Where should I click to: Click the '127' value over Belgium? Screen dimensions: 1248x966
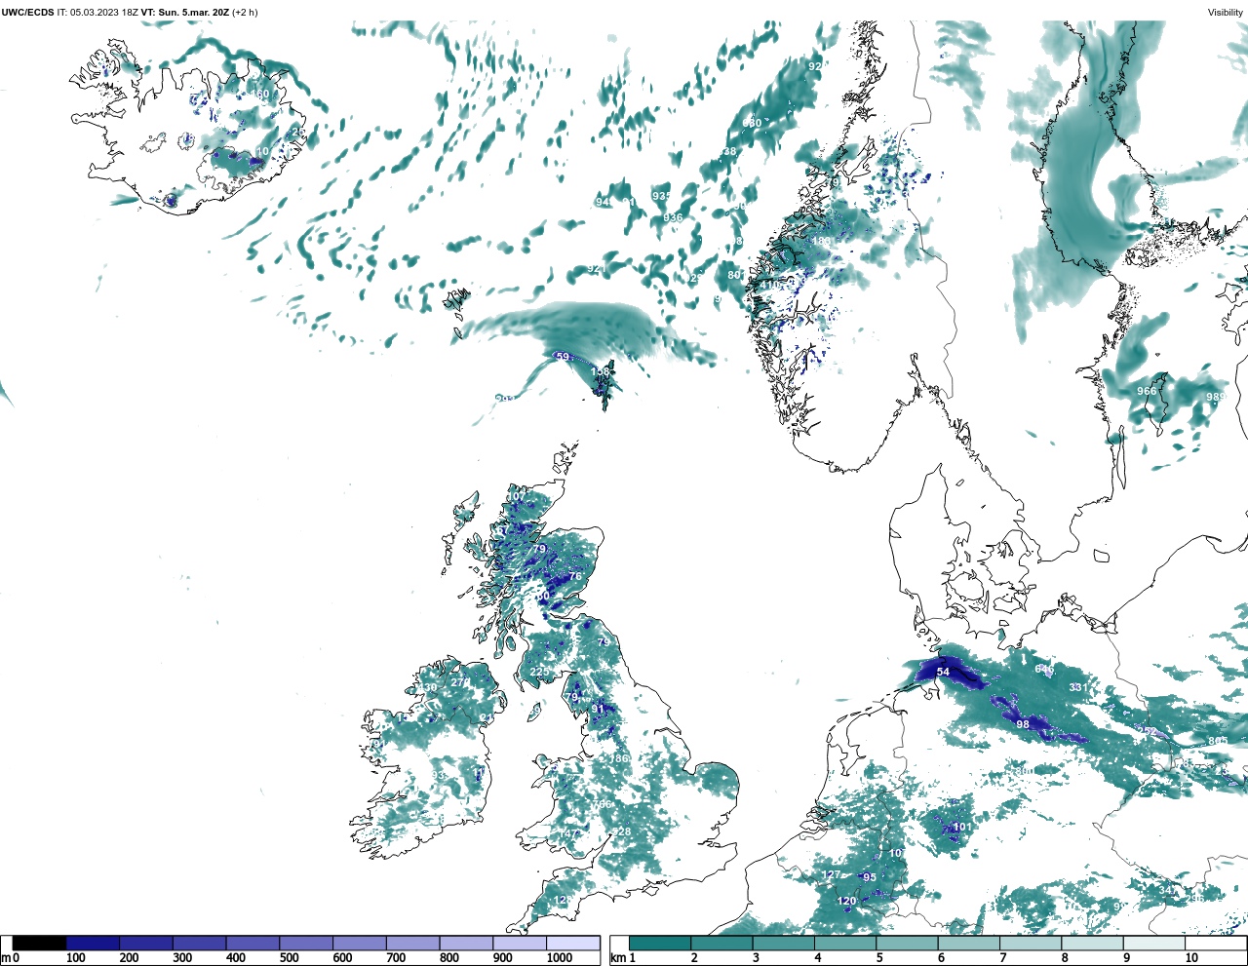coord(831,874)
